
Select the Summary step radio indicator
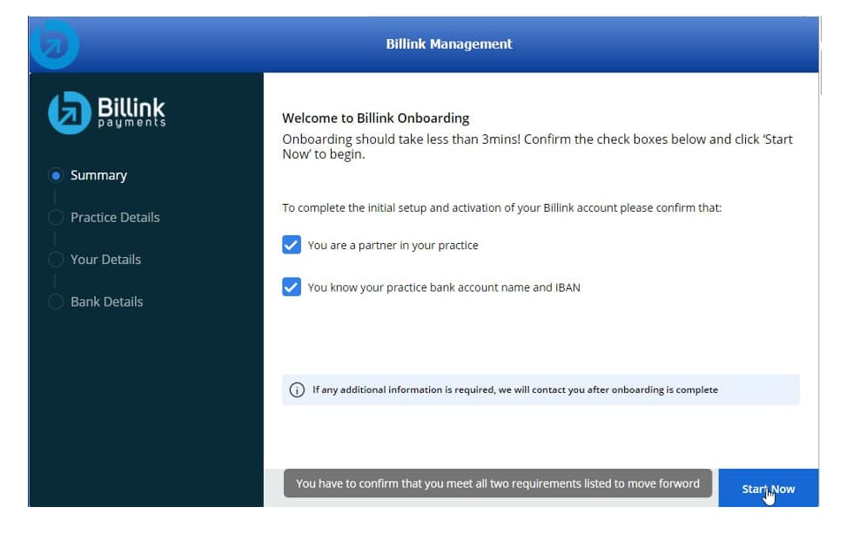point(57,175)
